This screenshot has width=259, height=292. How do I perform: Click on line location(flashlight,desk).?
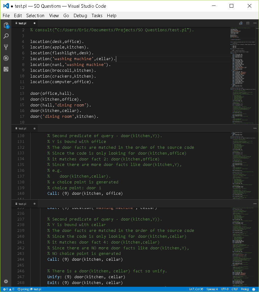pyautogui.click(x=62, y=53)
